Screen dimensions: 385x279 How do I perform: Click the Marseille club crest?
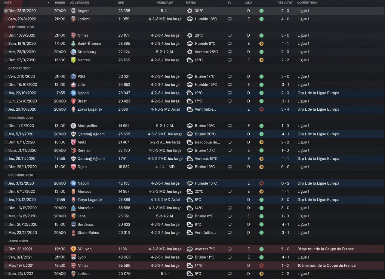pos(73,208)
